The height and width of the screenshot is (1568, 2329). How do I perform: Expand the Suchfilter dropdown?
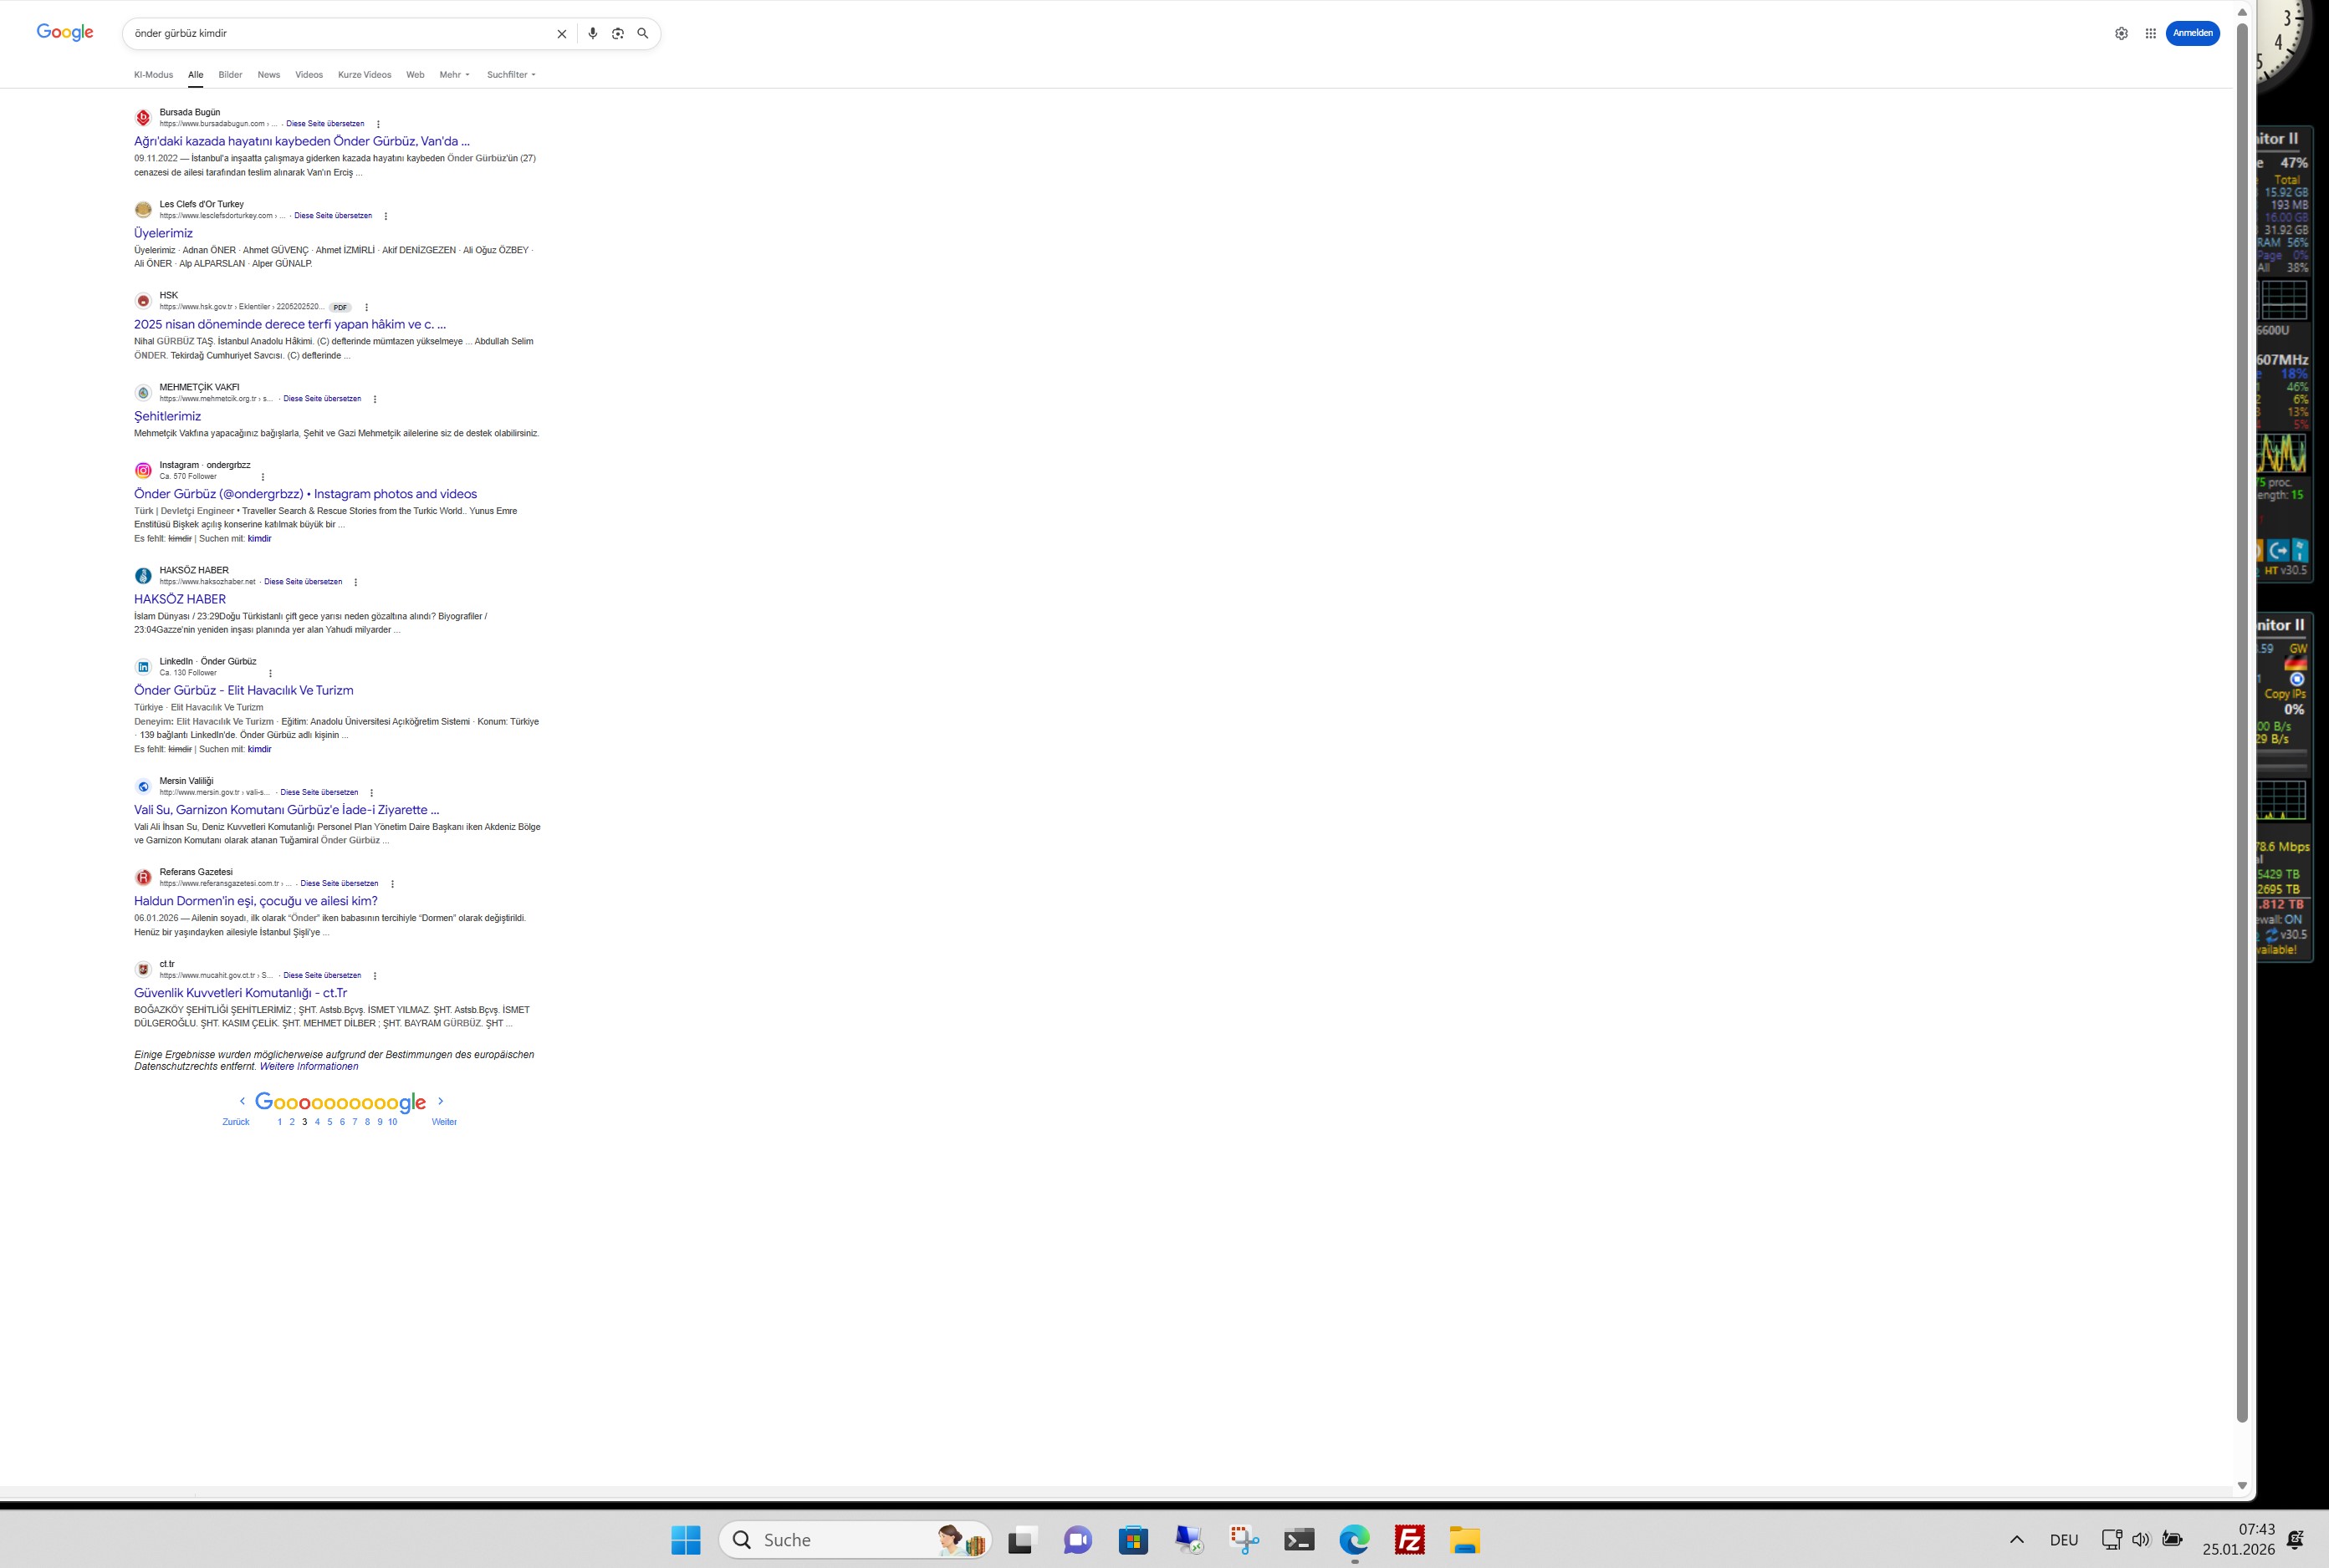(511, 75)
